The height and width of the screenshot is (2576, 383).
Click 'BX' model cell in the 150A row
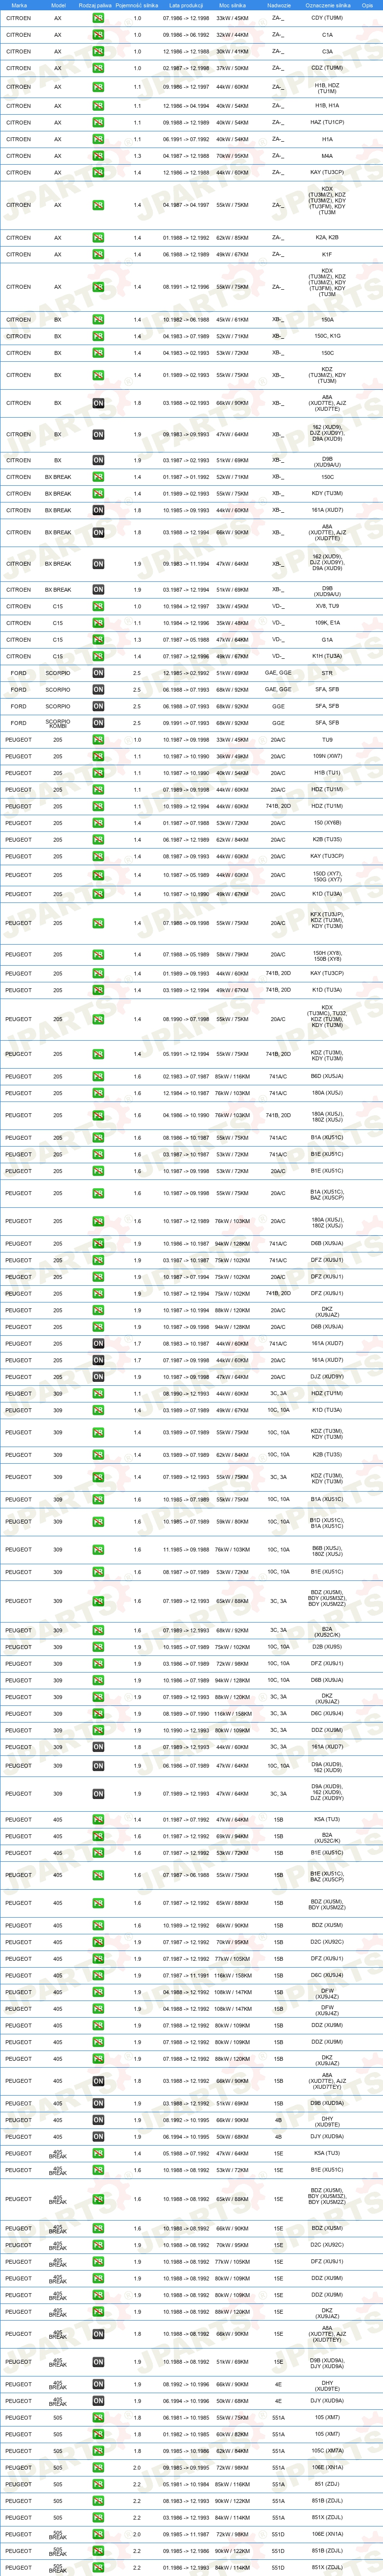pyautogui.click(x=58, y=320)
